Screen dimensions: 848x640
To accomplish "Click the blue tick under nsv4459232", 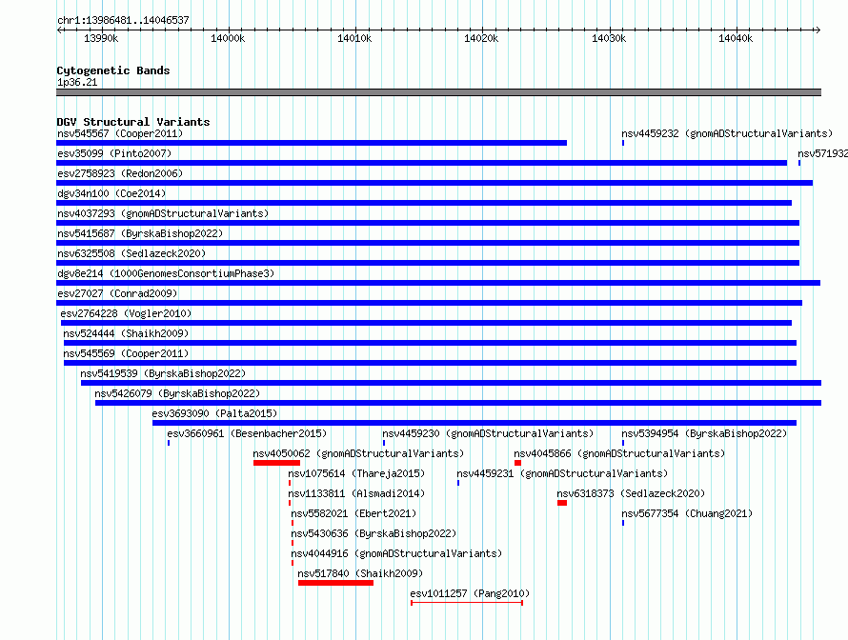I will (623, 143).
